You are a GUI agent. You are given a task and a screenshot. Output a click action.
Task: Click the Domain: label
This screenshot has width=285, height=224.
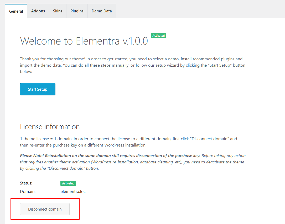(28, 192)
